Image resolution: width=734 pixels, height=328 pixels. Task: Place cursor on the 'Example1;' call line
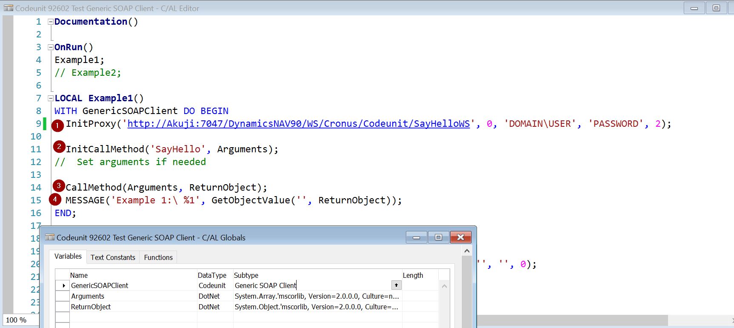(80, 60)
